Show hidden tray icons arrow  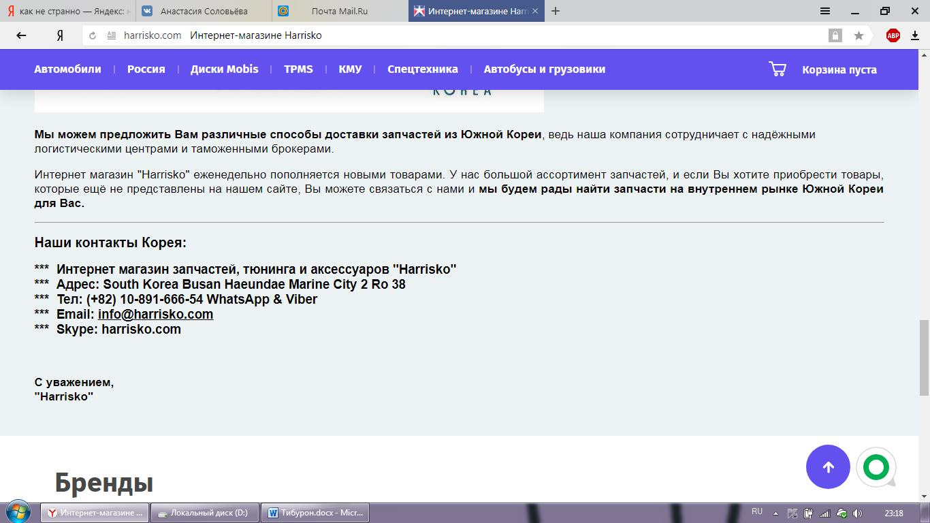click(776, 513)
